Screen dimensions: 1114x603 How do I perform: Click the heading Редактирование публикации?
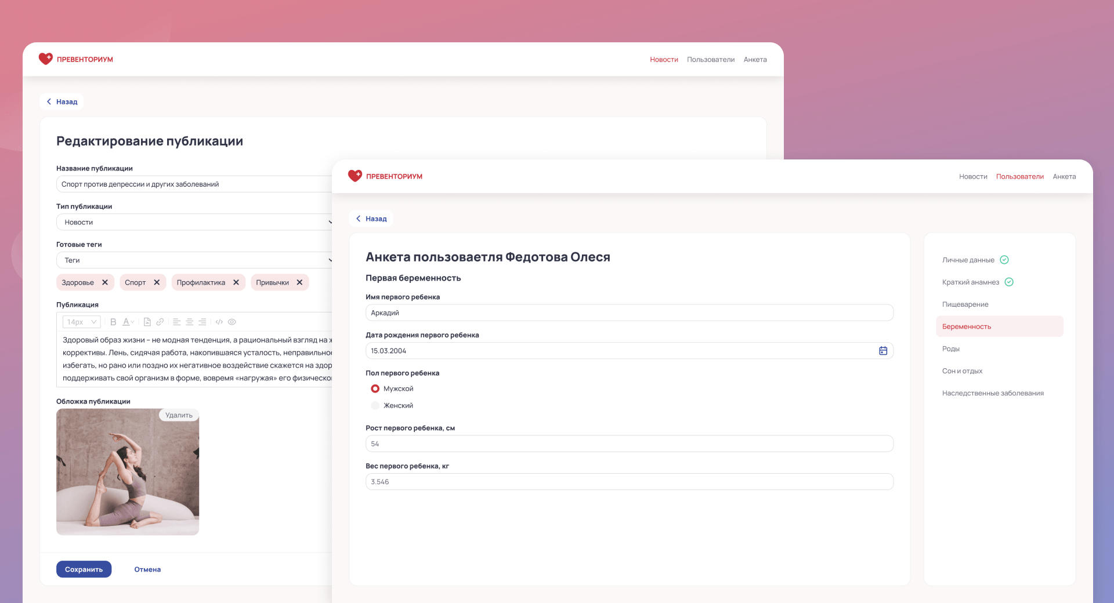click(150, 141)
